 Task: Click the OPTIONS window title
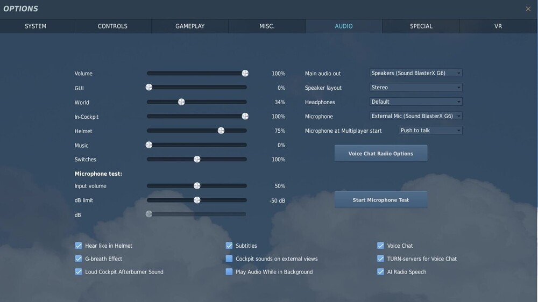tap(20, 9)
